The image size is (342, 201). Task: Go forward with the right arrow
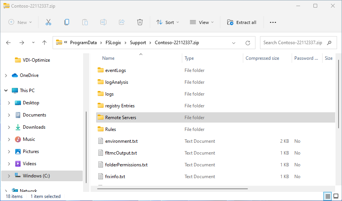pyautogui.click(x=22, y=43)
